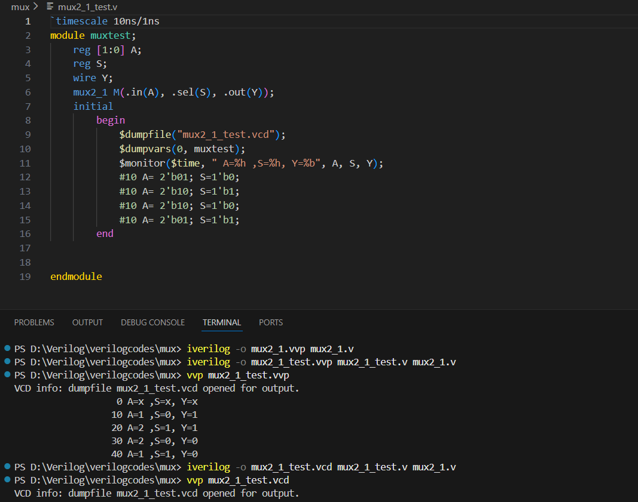Click the output row '20 A=2 ,S=1, Y=1'
The image size is (638, 502).
coord(155,427)
